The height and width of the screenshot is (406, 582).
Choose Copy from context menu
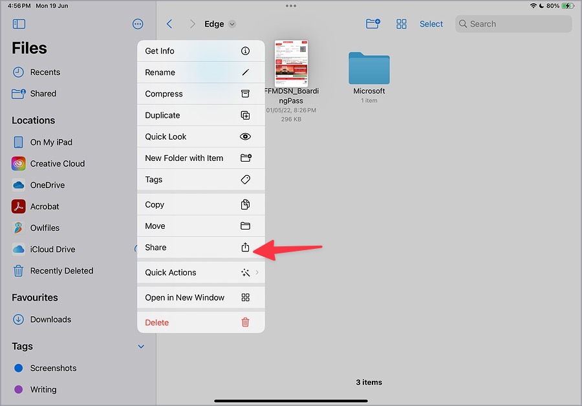pyautogui.click(x=201, y=204)
